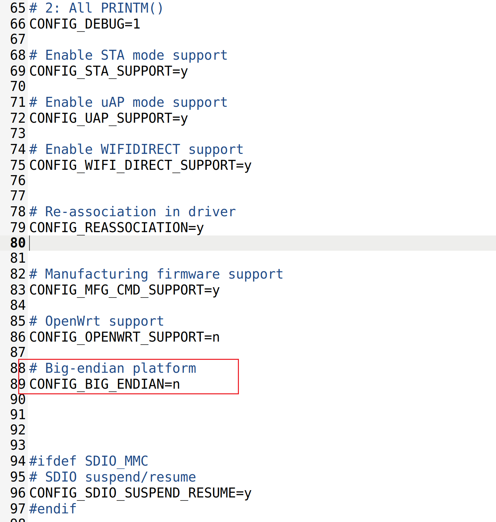Place cursor on CONFIG_MFG_CMD_SUPPORT=y line
The image size is (496, 522).
[124, 290]
